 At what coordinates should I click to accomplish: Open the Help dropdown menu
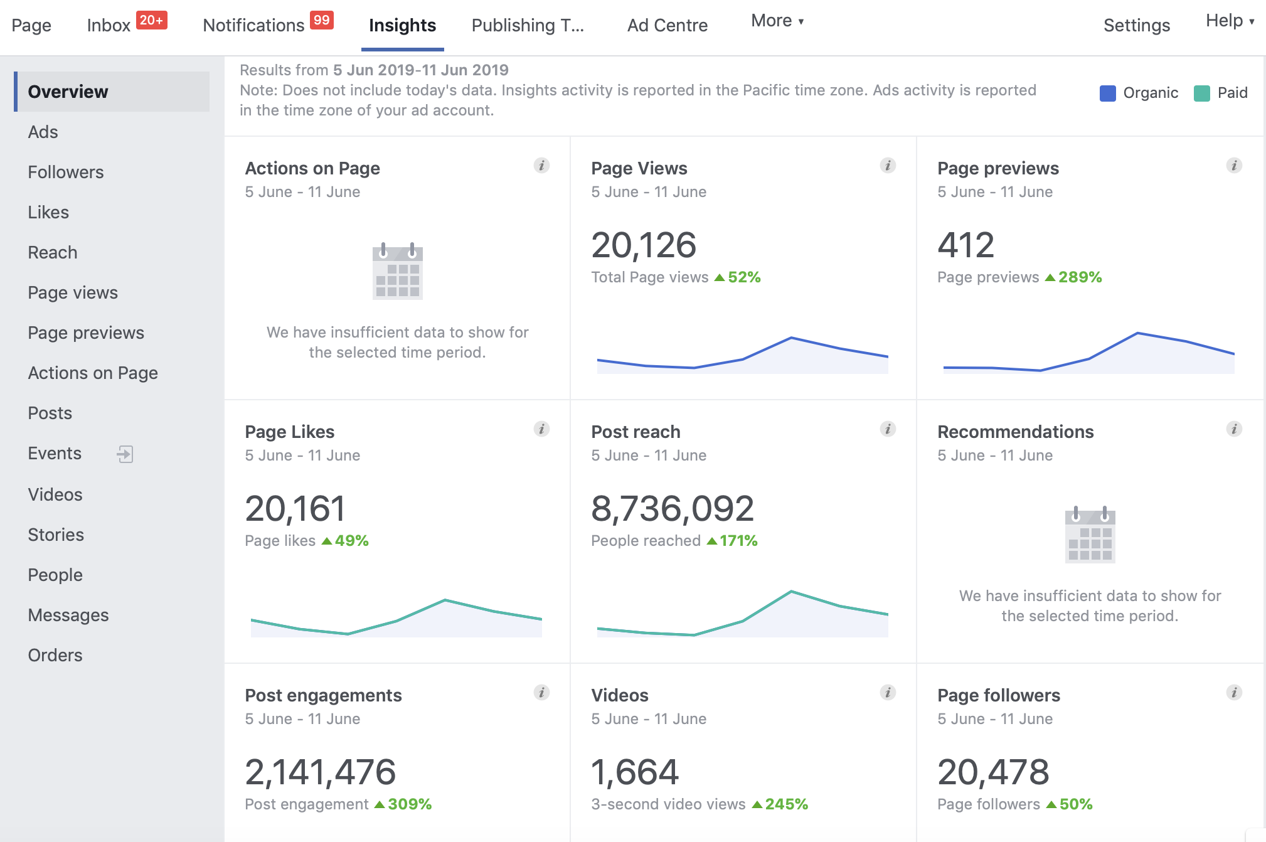click(x=1230, y=21)
